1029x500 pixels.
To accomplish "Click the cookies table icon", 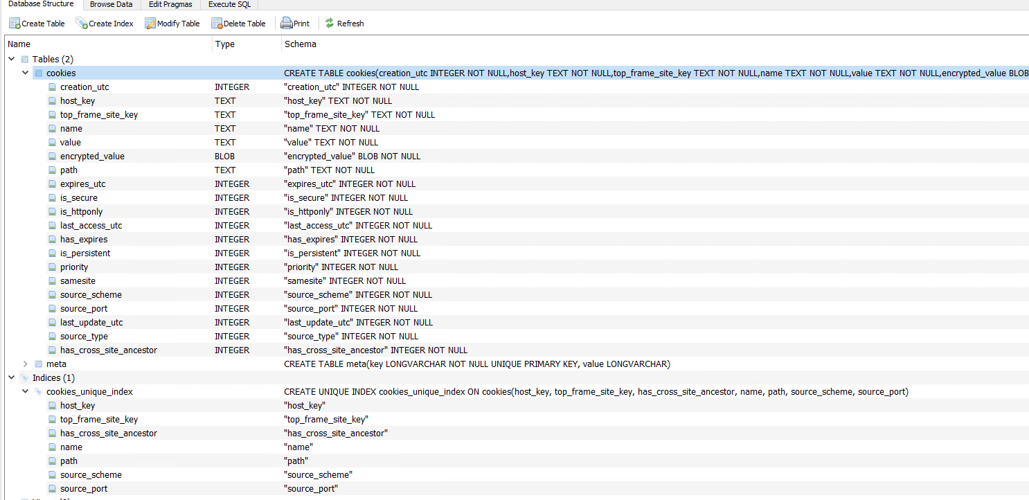I will pos(39,73).
